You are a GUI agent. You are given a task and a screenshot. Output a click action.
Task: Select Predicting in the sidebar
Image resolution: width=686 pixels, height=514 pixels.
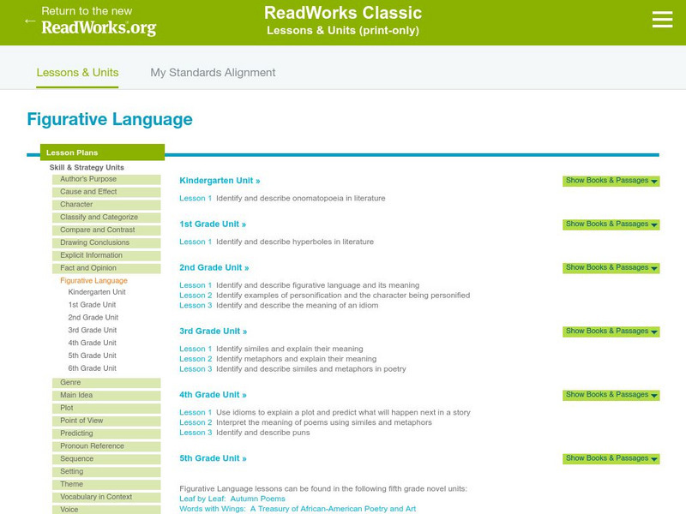coord(106,433)
